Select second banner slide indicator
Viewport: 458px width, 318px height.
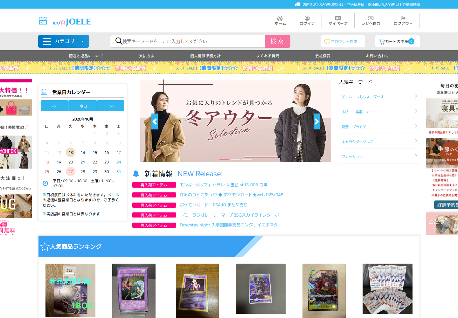[236, 160]
